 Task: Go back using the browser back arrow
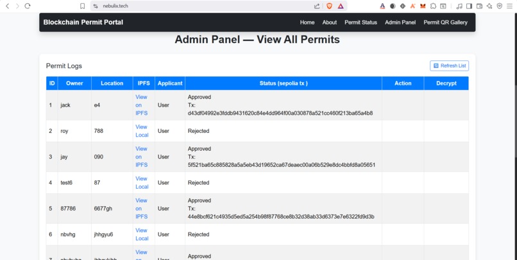point(8,6)
